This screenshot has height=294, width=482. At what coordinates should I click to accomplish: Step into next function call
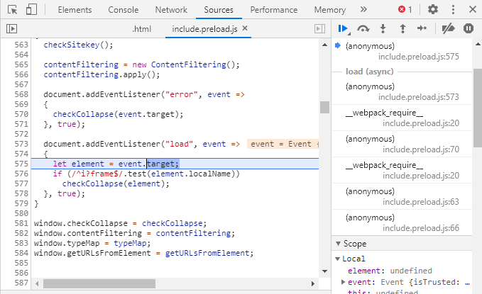click(x=383, y=28)
